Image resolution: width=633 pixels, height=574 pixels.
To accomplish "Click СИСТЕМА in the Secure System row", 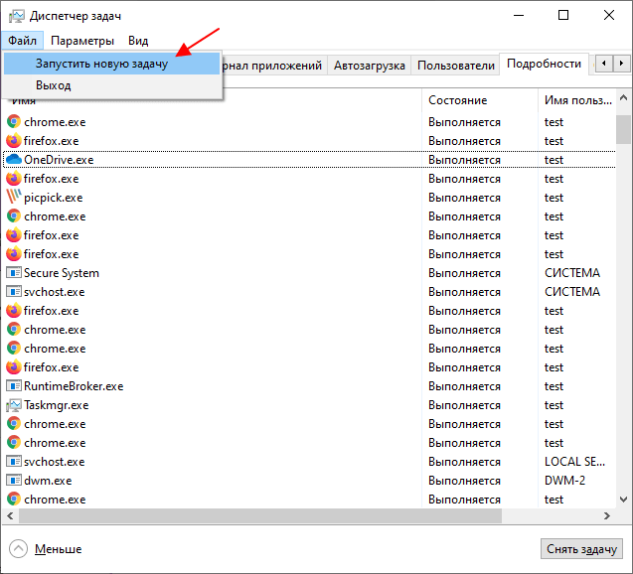I will point(572,273).
